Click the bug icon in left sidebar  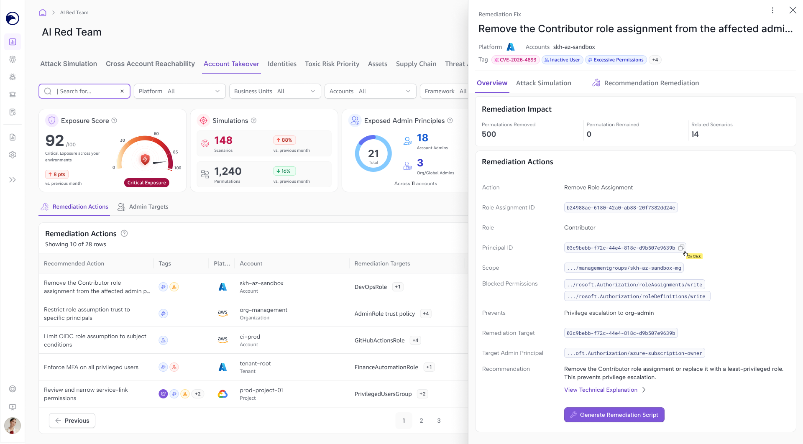[13, 77]
